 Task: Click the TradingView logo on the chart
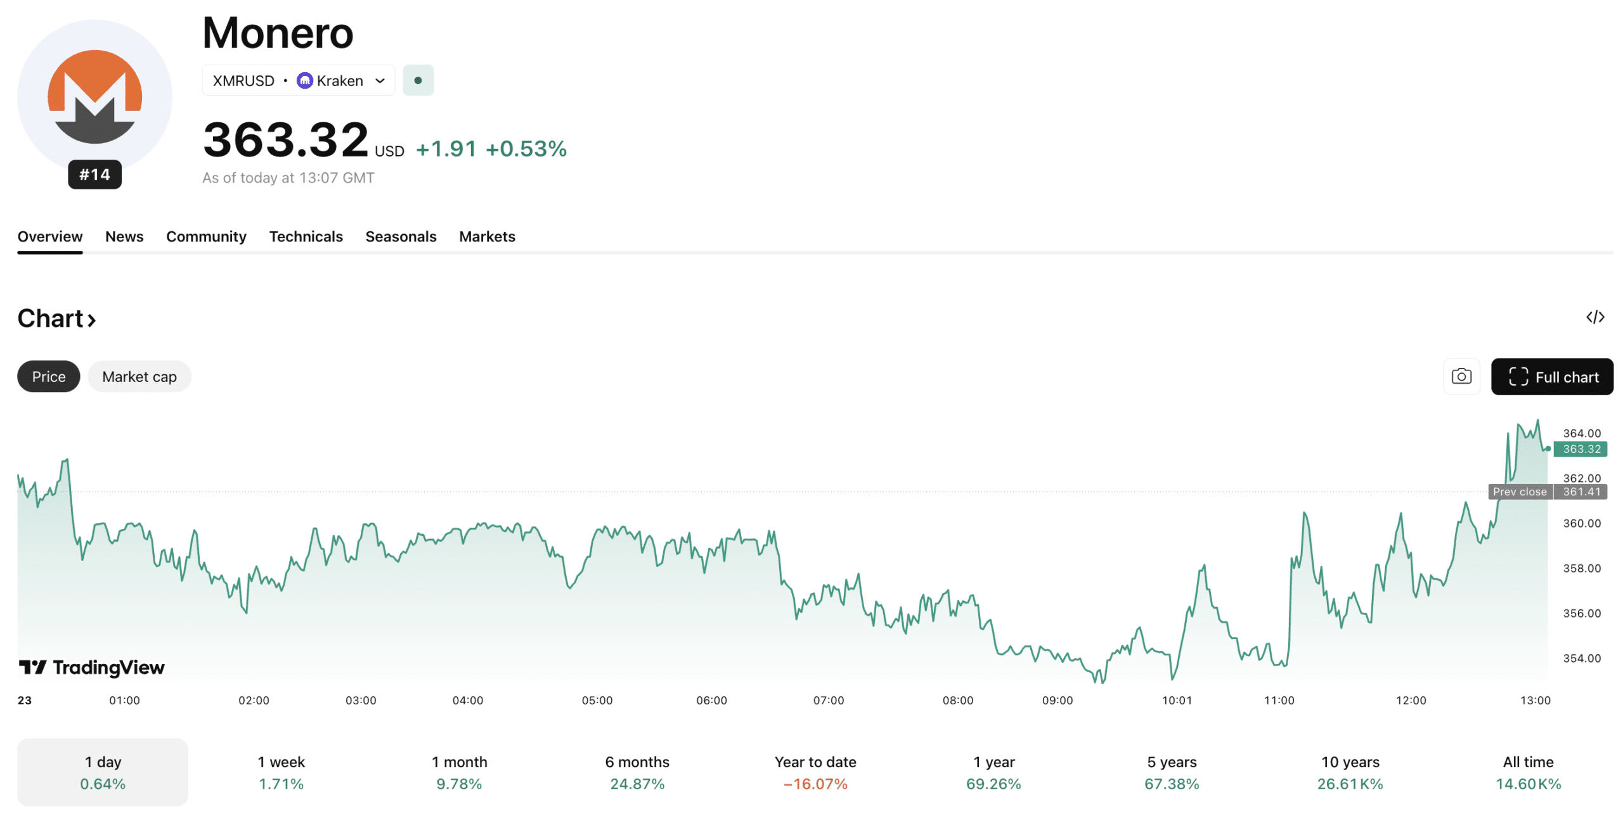91,667
